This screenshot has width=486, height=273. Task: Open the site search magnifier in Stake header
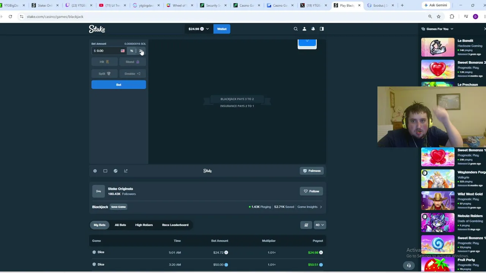tap(295, 29)
